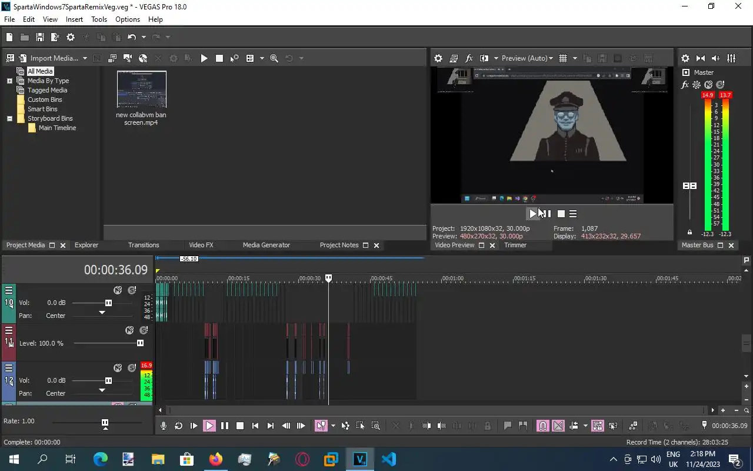The height and width of the screenshot is (471, 753).
Task: Close the Project Notes tab
Action: 376,246
